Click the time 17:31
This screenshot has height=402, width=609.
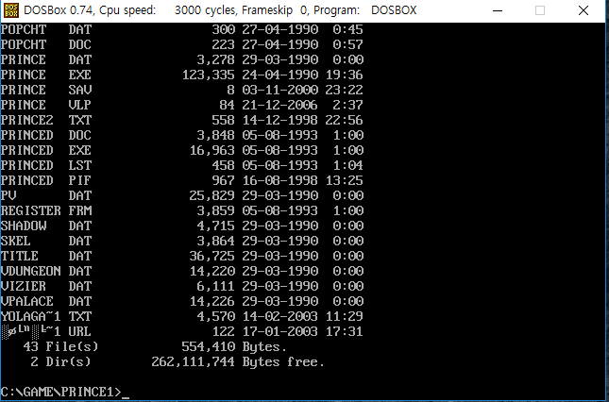[x=344, y=332]
